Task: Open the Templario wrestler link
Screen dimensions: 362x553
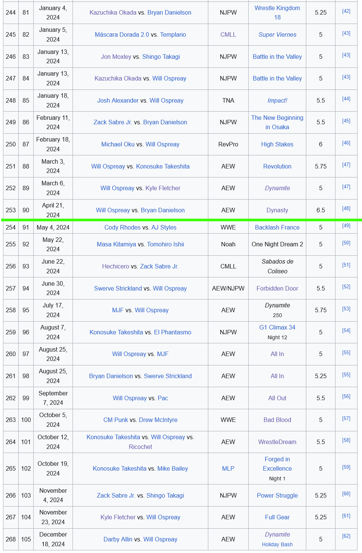Action: 173,34
